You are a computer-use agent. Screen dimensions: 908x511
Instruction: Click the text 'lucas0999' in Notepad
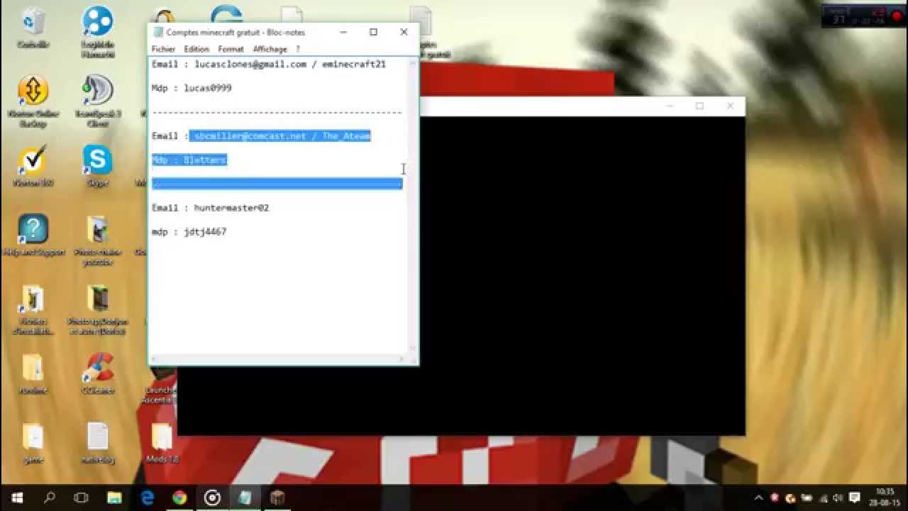[x=208, y=88]
